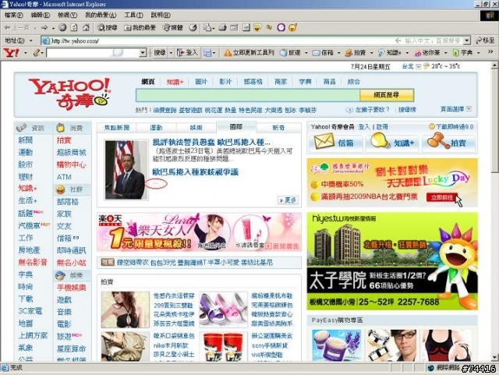
Task: Click the orange smiley face toolbar icon
Action: point(292,28)
